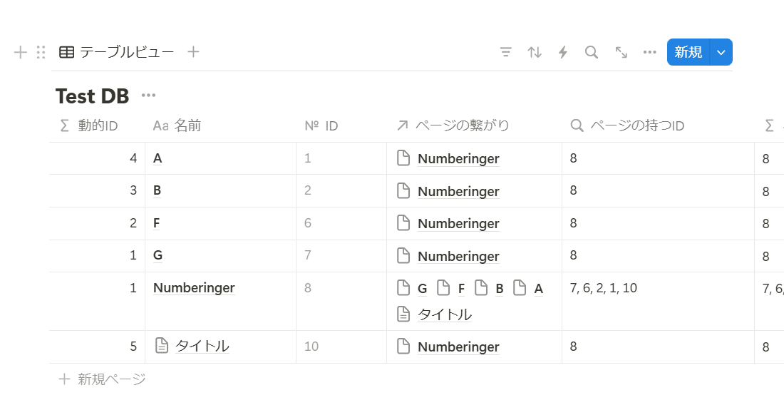The width and height of the screenshot is (784, 395).
Task: Open the toolbar three-dot menu
Action: tap(649, 52)
